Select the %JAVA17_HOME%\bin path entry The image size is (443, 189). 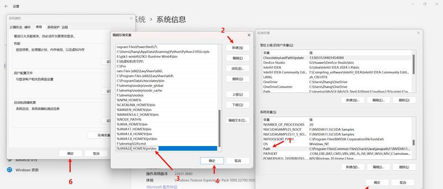(167, 129)
